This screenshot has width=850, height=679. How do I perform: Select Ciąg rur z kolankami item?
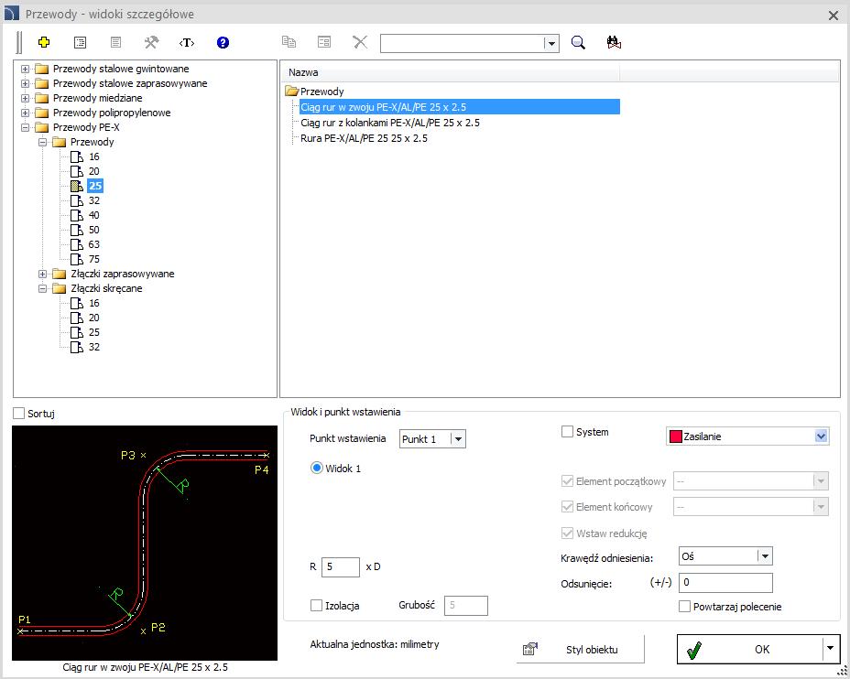point(390,123)
